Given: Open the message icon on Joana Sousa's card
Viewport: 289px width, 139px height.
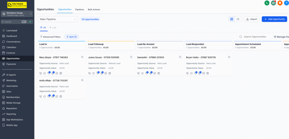Looking at the screenshot, I should tap(93, 73).
